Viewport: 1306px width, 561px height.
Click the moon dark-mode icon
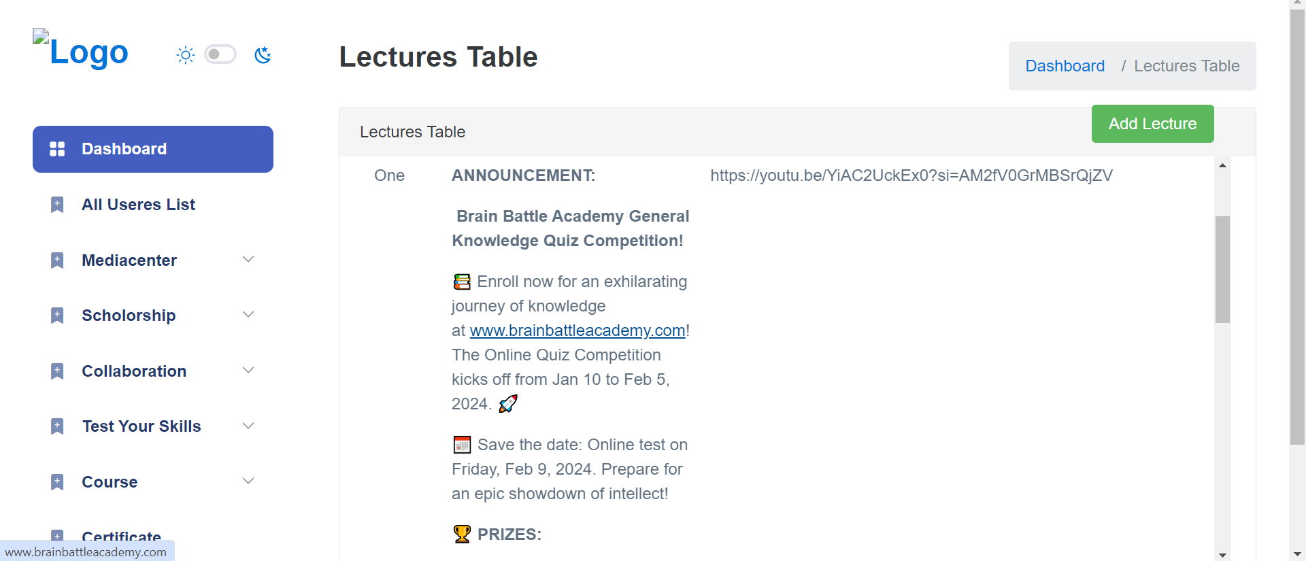coord(263,55)
